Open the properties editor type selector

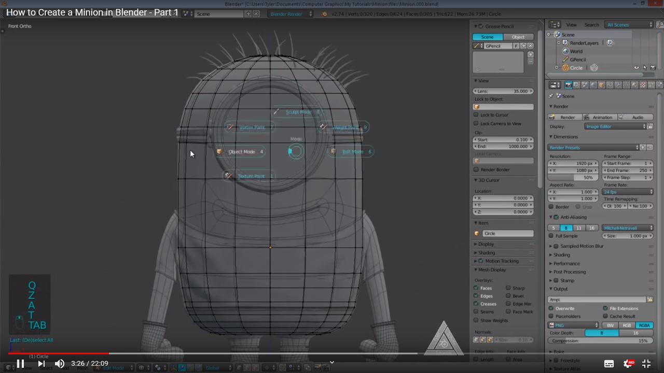(x=555, y=85)
